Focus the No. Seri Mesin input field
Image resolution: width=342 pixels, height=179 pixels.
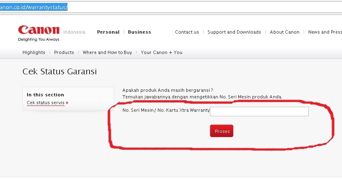tap(259, 111)
